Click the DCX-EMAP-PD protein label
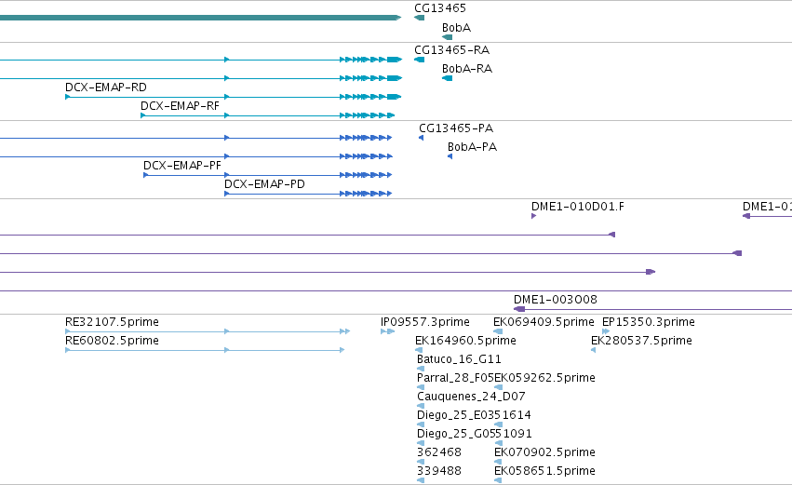The height and width of the screenshot is (485, 792). click(x=264, y=184)
